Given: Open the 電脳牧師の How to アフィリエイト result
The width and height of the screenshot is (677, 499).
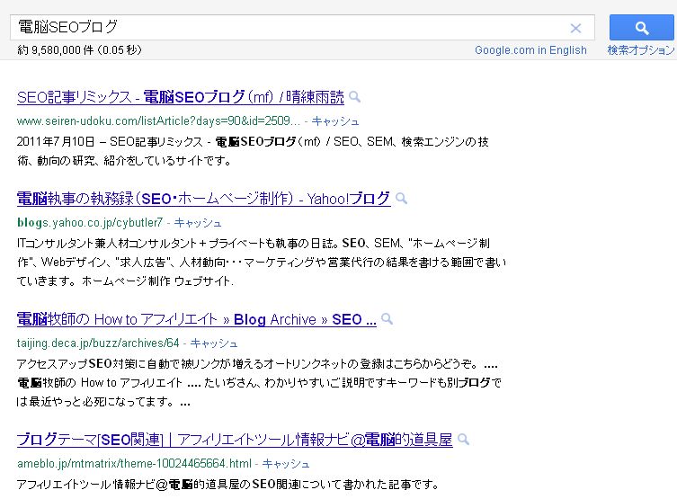Looking at the screenshot, I should click(x=197, y=319).
